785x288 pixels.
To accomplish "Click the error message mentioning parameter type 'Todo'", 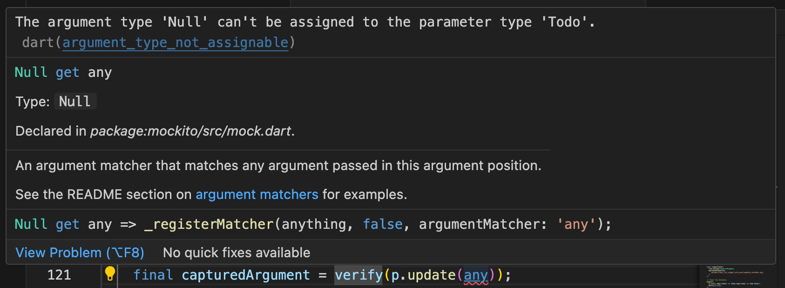I will click(305, 22).
